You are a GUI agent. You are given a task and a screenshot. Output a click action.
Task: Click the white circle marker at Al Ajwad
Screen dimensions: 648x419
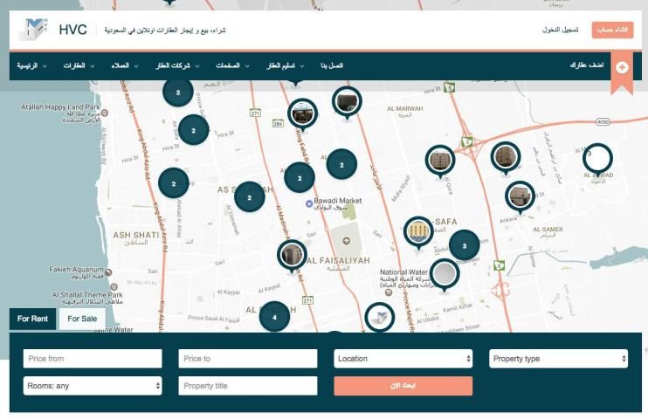click(597, 158)
